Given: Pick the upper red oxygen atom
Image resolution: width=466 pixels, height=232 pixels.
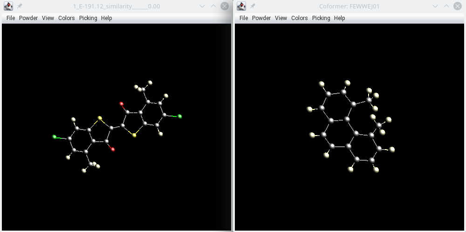Looking at the screenshot, I should click(x=121, y=104).
